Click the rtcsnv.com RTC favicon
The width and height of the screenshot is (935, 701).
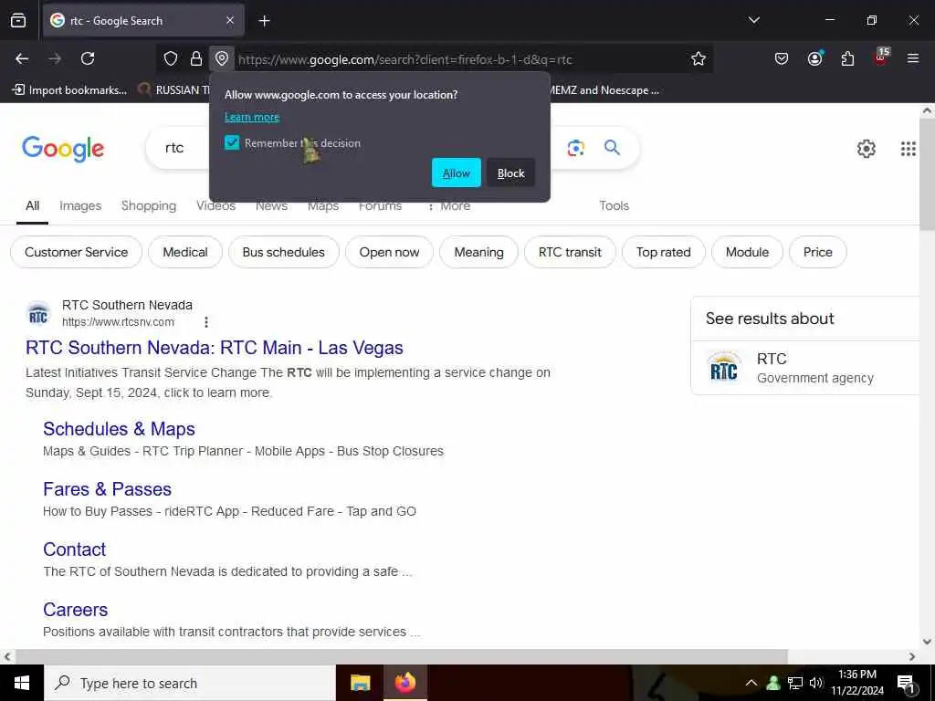[x=38, y=314]
